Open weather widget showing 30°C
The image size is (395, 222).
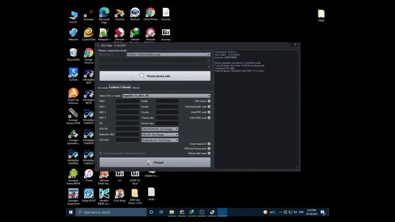tap(269, 212)
